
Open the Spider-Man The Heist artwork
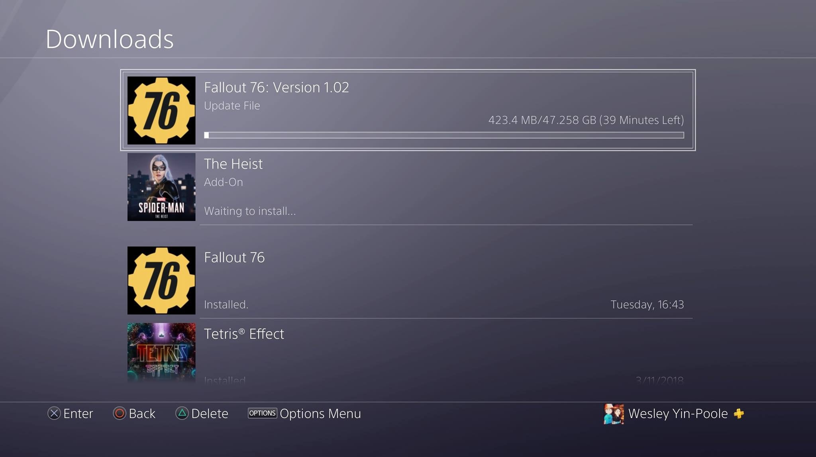161,187
